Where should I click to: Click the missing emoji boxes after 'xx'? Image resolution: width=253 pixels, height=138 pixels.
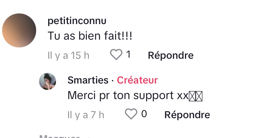(x=196, y=96)
